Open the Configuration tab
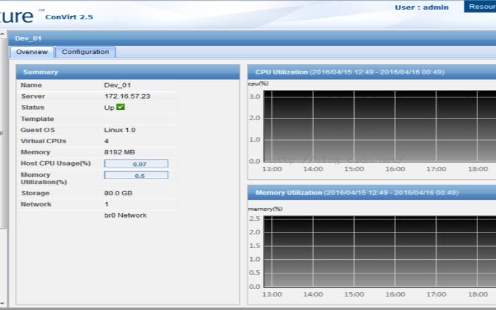This screenshot has height=310, width=496. (85, 52)
